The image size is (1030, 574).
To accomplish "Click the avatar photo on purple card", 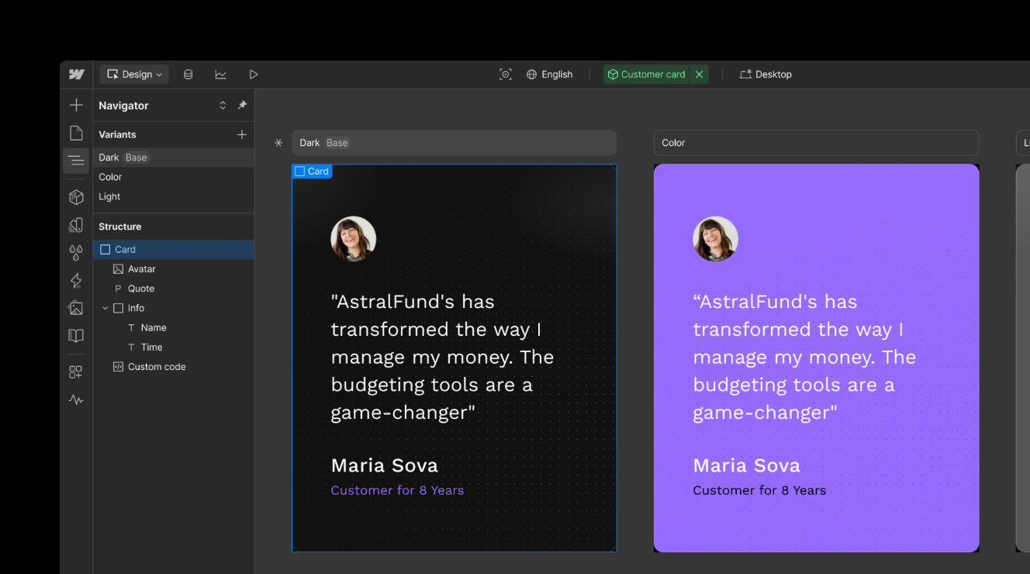I will (x=715, y=239).
